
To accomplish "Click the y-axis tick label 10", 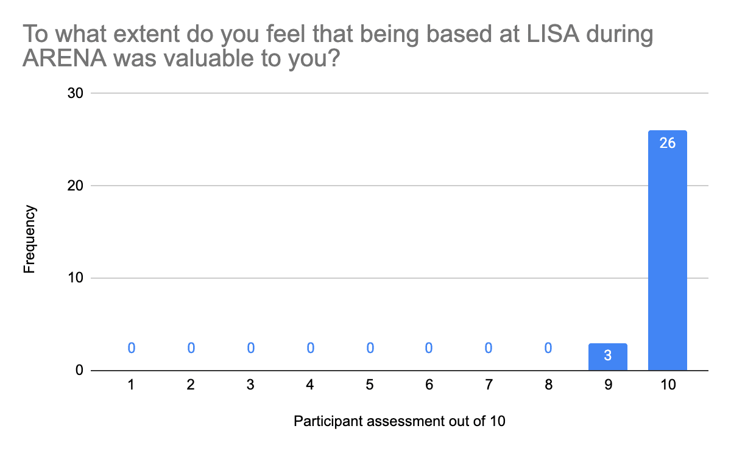I will (x=76, y=278).
